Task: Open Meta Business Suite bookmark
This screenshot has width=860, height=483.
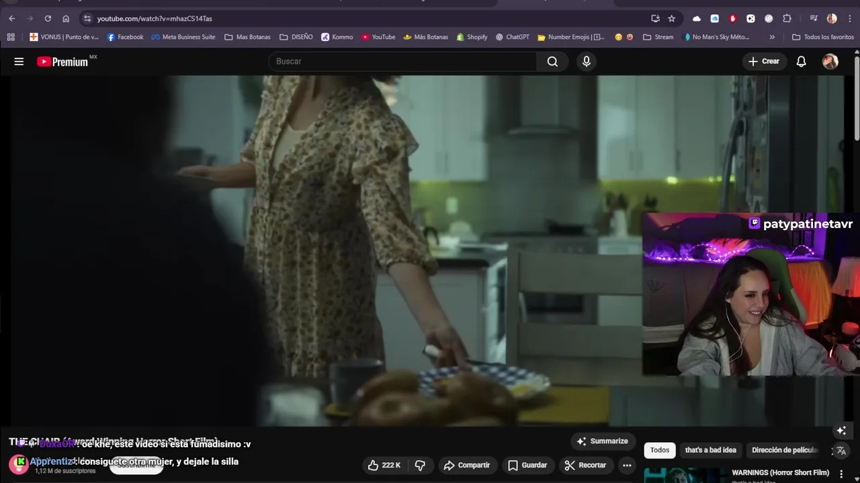Action: click(x=183, y=37)
